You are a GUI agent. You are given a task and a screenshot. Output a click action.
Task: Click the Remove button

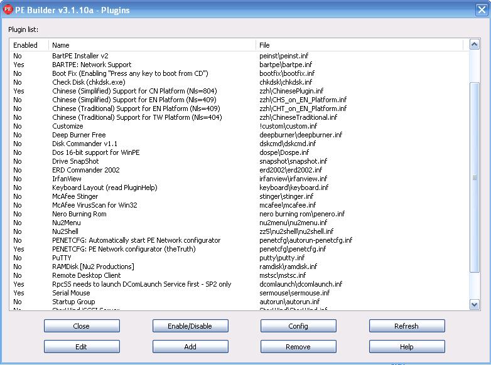298,347
